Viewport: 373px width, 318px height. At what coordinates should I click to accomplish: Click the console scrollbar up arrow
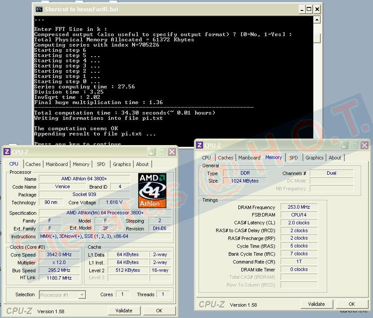click(x=317, y=20)
